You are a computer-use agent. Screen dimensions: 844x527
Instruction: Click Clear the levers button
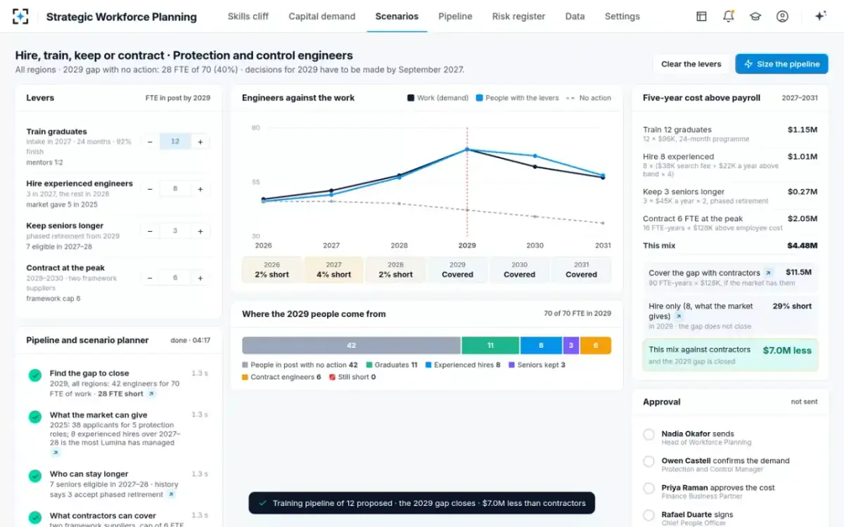[691, 64]
